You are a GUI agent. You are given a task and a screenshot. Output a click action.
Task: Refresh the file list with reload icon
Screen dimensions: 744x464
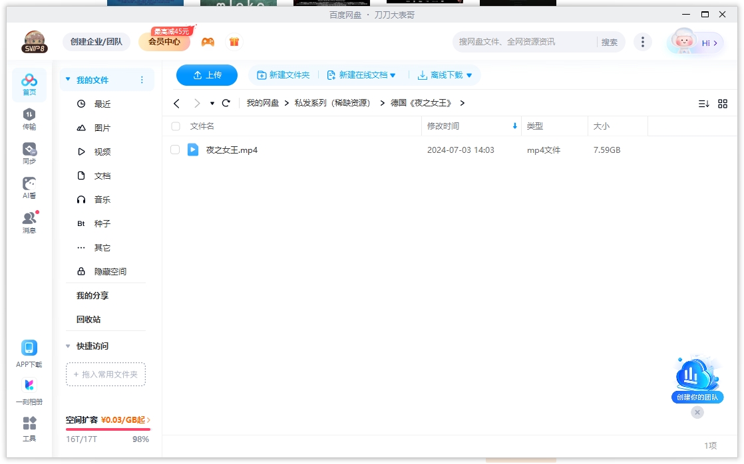coord(226,103)
